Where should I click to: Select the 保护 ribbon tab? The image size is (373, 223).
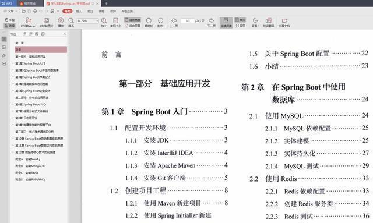(x=113, y=11)
